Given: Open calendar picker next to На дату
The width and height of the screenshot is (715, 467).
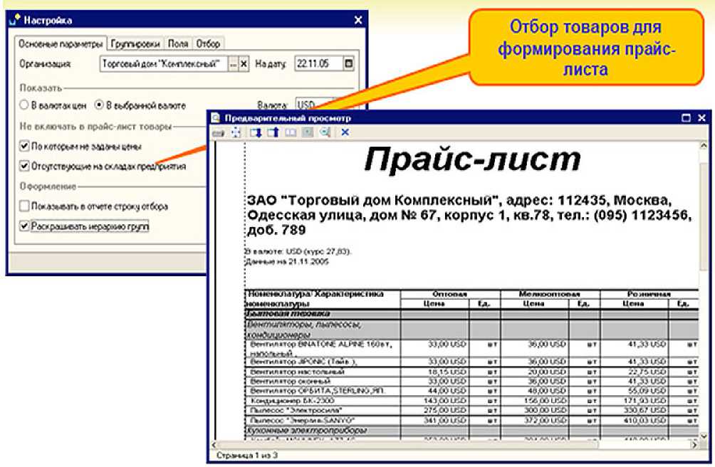Looking at the screenshot, I should click(x=348, y=64).
